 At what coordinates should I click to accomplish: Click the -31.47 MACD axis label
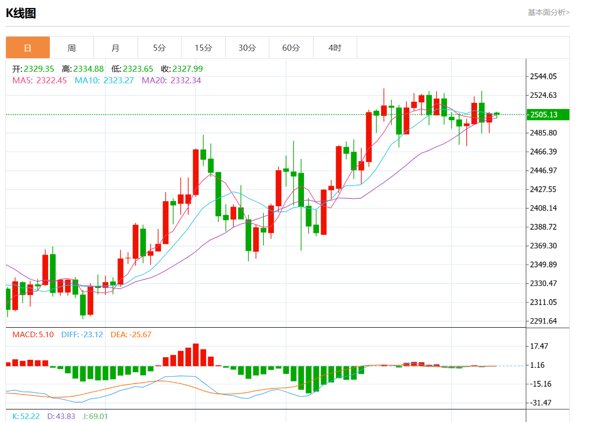point(540,403)
